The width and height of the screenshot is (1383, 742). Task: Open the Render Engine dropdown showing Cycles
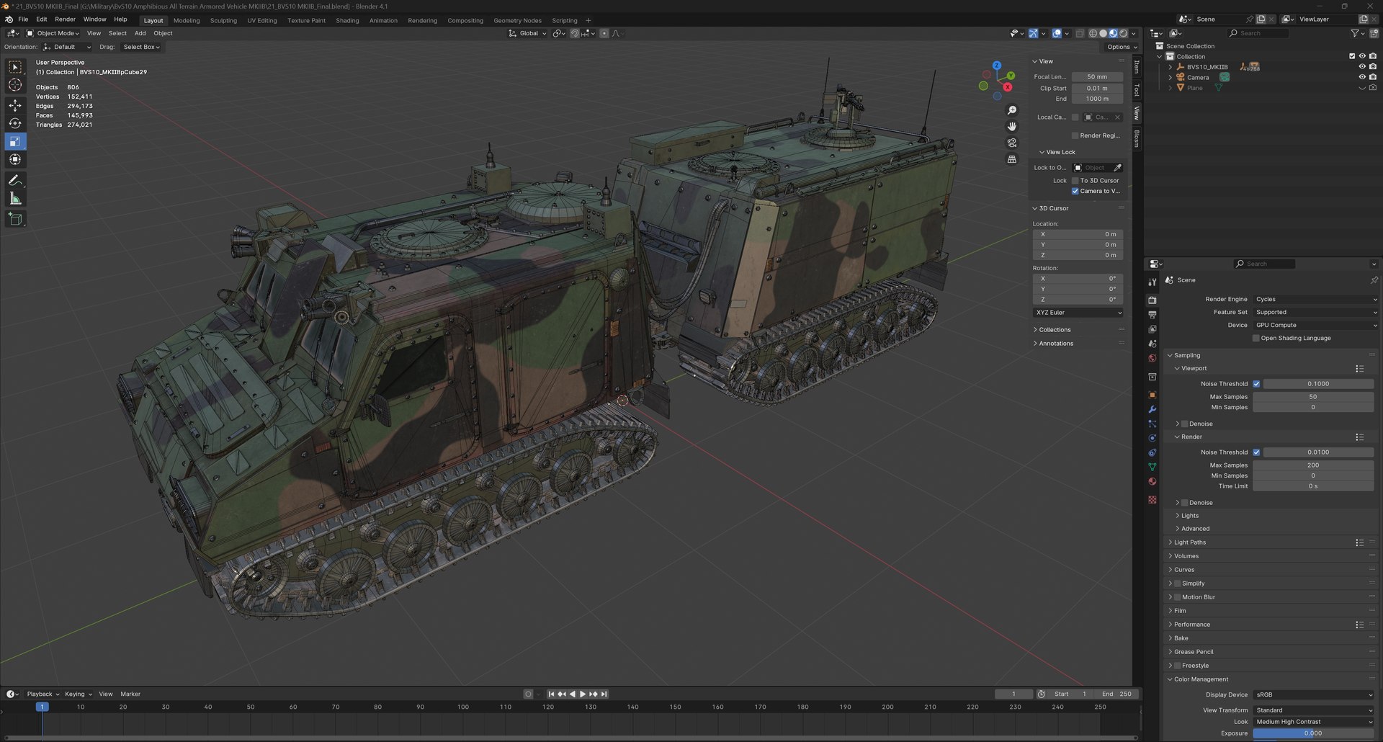coord(1315,299)
